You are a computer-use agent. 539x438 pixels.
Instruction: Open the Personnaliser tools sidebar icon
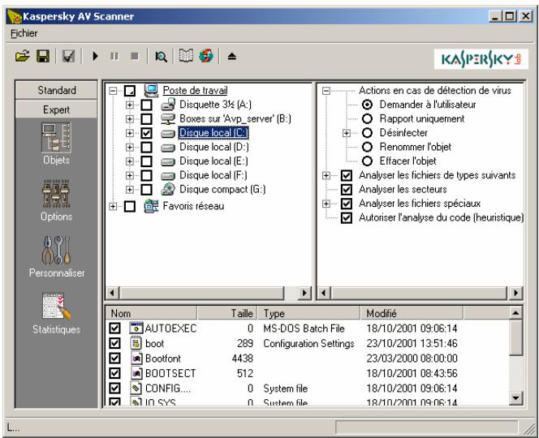click(x=57, y=250)
